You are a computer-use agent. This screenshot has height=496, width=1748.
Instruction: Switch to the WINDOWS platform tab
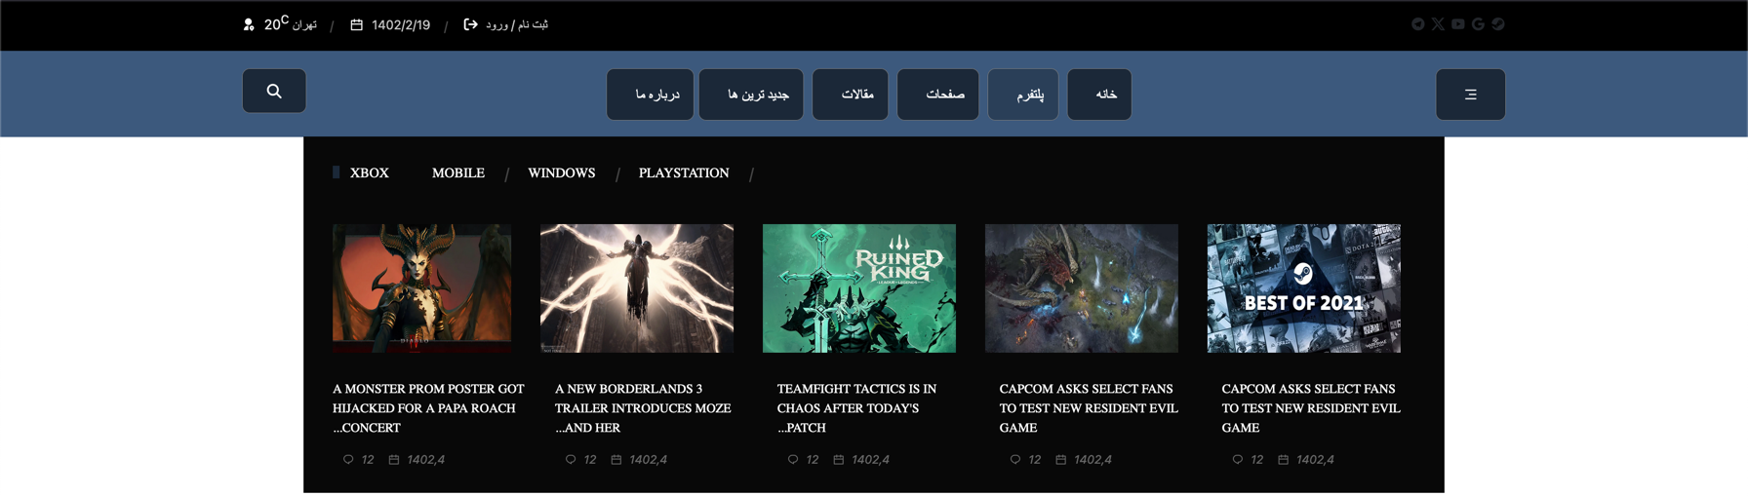pyautogui.click(x=562, y=173)
